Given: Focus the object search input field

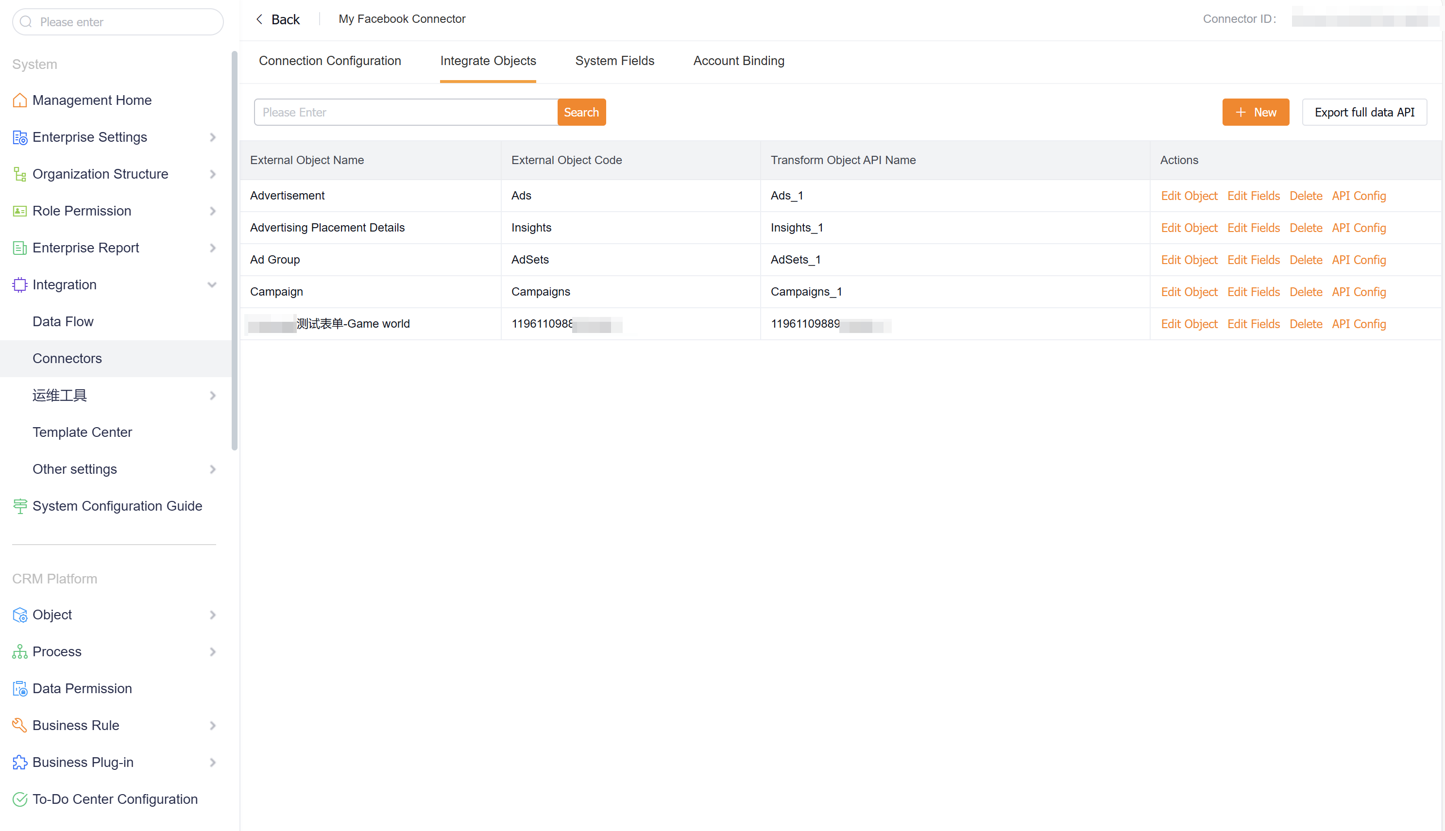Looking at the screenshot, I should (406, 113).
